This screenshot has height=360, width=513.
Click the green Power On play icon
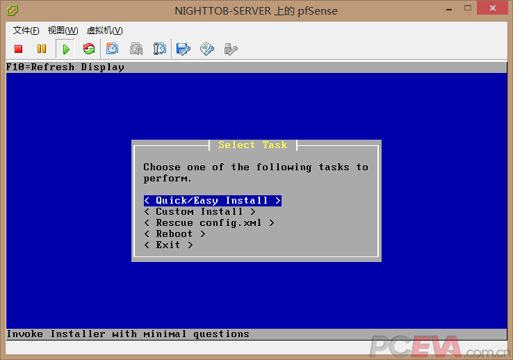65,49
